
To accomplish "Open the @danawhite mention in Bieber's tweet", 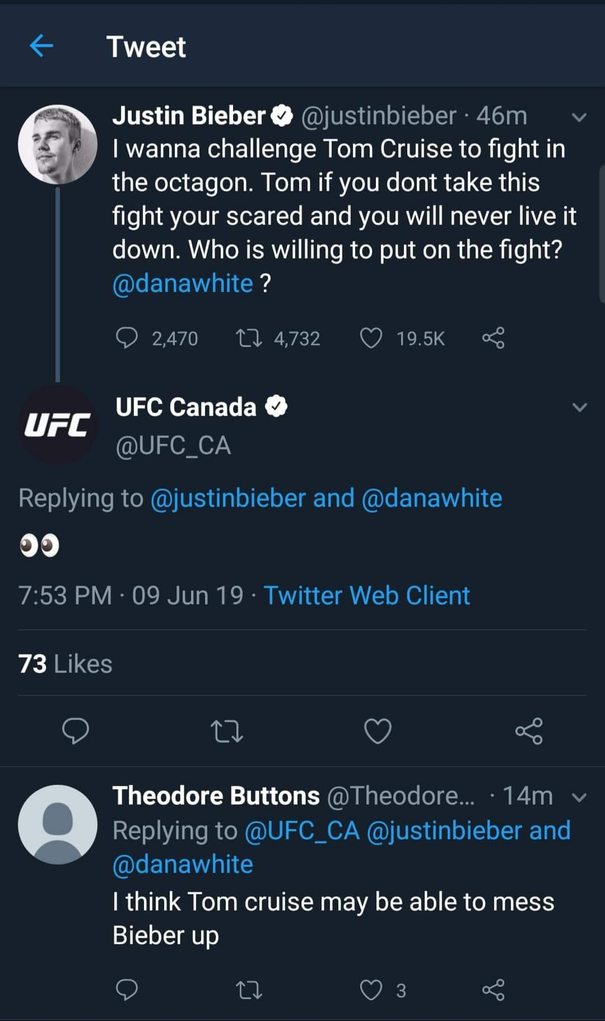I will (183, 284).
